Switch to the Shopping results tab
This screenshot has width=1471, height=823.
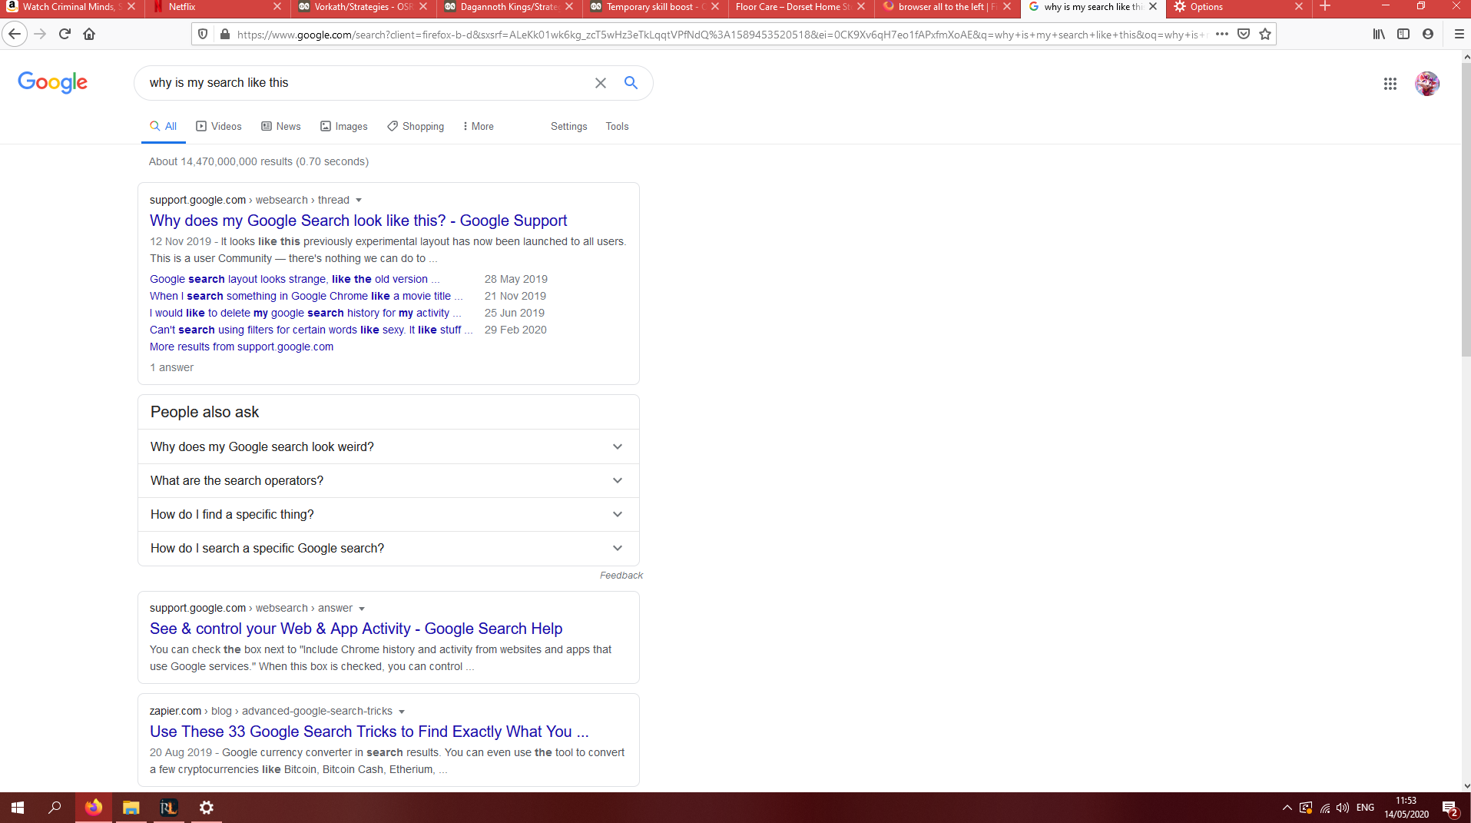(416, 126)
